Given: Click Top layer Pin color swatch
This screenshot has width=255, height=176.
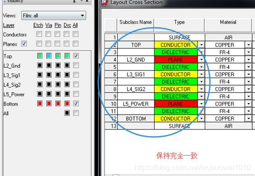Looking at the screenshot, I should [58, 56].
